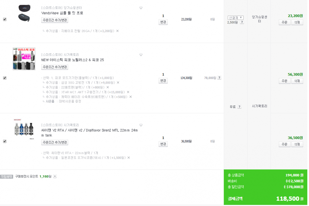Deselect the 사이렌 V2 RTA cart item
The height and width of the screenshot is (206, 309).
pos(5,141)
